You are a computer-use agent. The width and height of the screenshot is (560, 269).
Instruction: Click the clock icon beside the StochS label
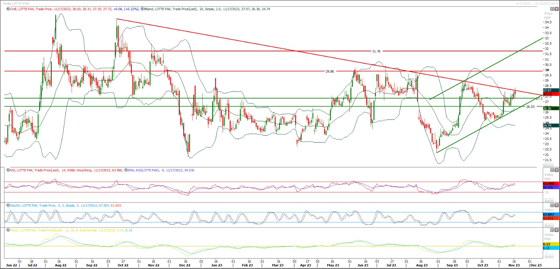click(x=8, y=205)
